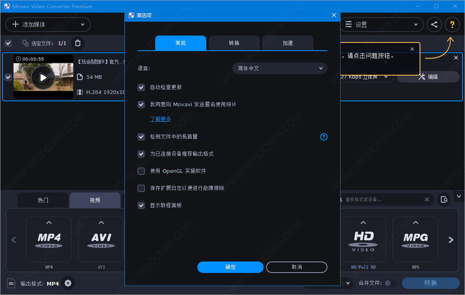Click the H.264 1920x10 video info
The width and height of the screenshot is (465, 295).
pyautogui.click(x=105, y=92)
